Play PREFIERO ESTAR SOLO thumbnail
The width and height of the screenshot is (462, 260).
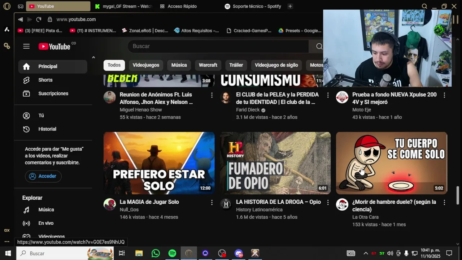[x=159, y=163]
